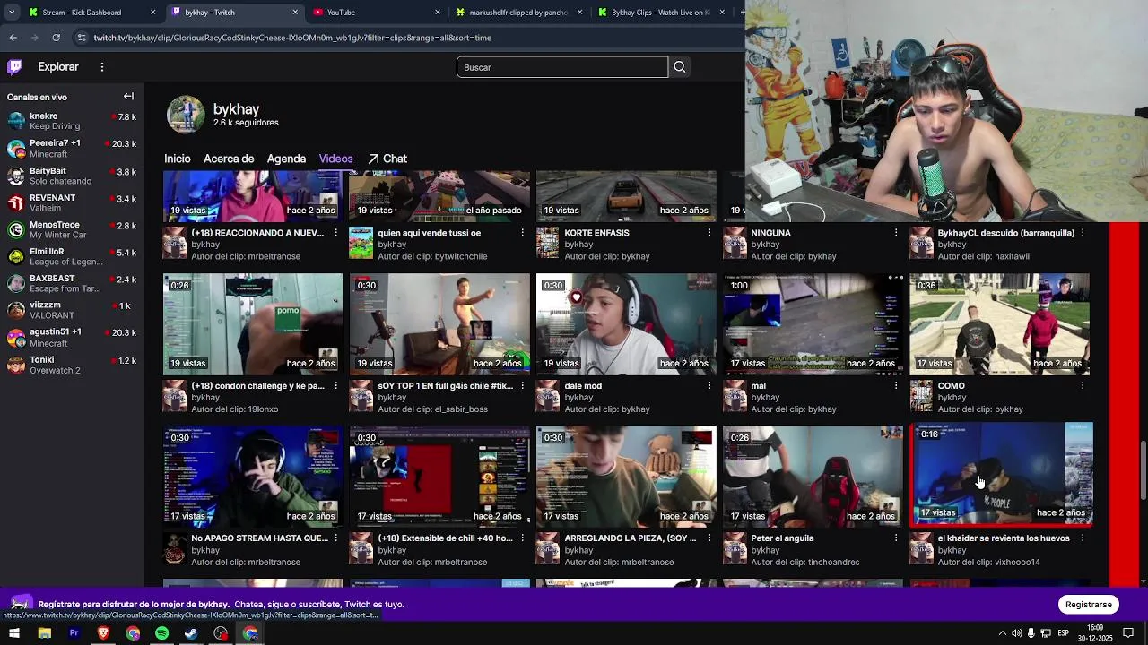Open options for el khaider se revienta clip
This screenshot has width=1148, height=645.
pos(1083,538)
